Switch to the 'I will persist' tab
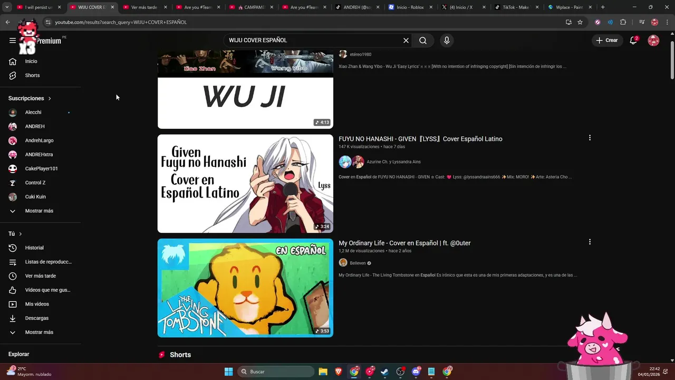 (40, 7)
